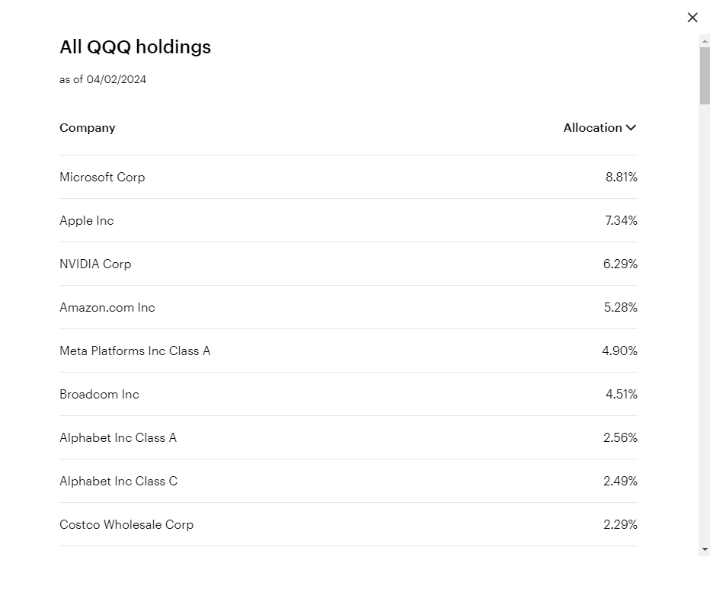Click the Company column header

click(88, 128)
